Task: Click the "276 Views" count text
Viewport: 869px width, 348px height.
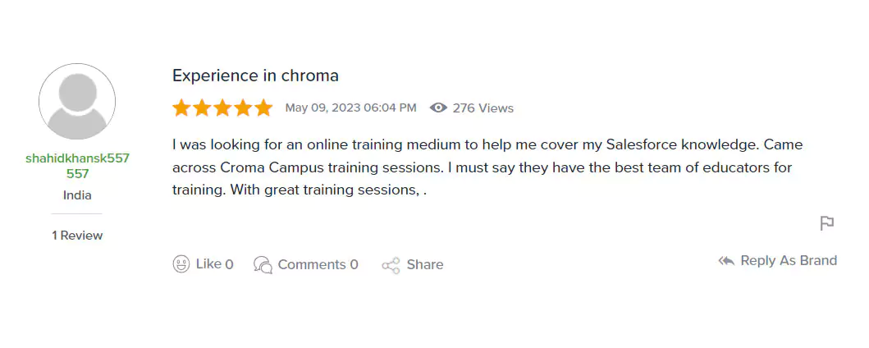Action: click(x=483, y=108)
